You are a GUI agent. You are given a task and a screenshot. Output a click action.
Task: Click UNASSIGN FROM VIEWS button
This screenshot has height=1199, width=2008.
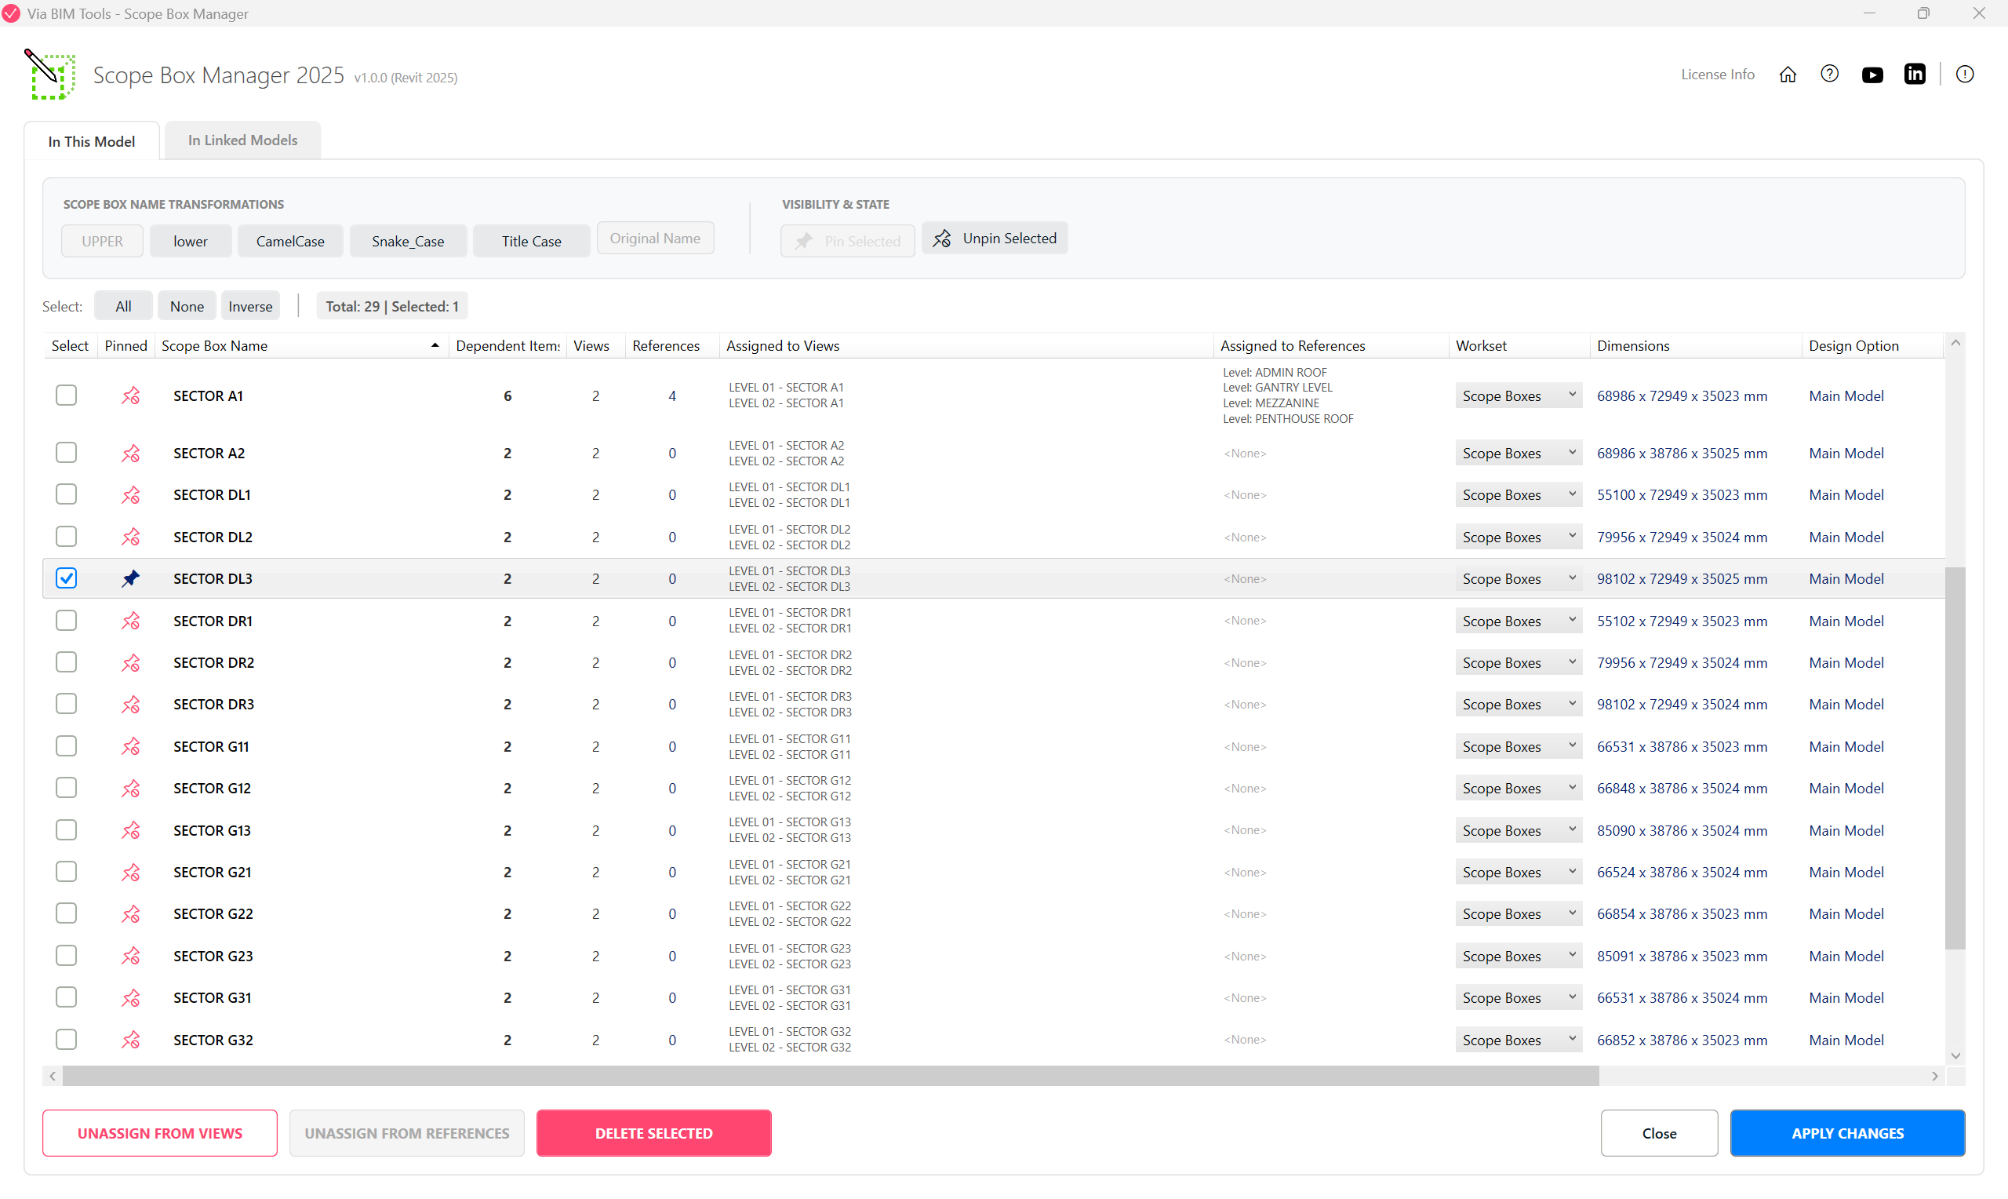pos(160,1134)
